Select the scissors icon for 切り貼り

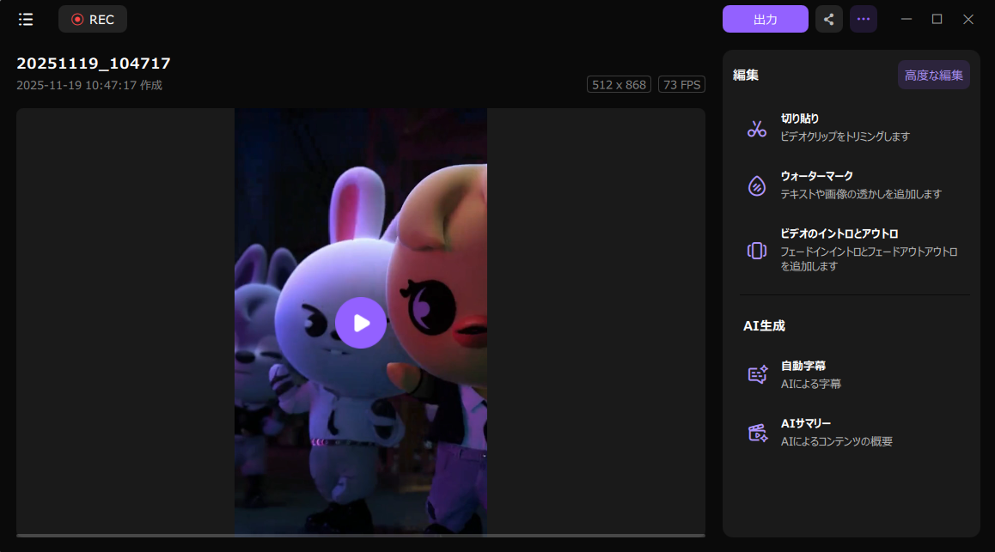click(x=757, y=129)
